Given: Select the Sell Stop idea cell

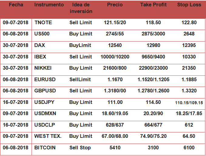Looking at the screenshot, I should 80,148.
